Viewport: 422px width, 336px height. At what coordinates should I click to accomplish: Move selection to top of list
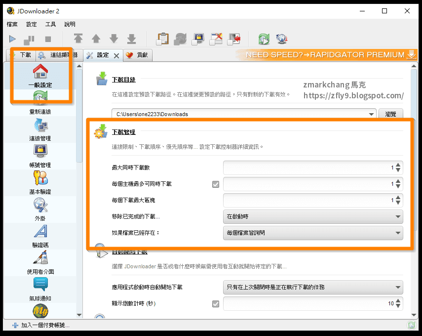(78, 39)
